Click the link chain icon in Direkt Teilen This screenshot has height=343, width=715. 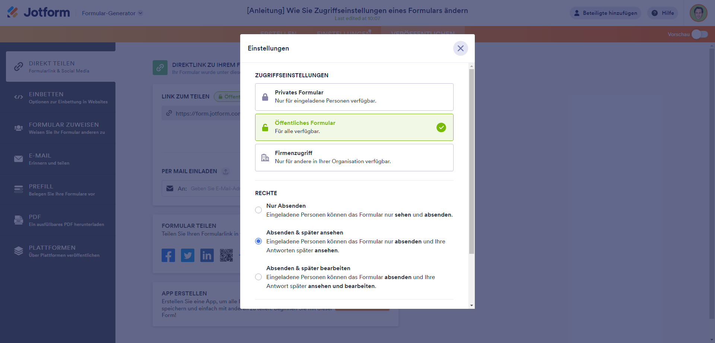click(19, 67)
